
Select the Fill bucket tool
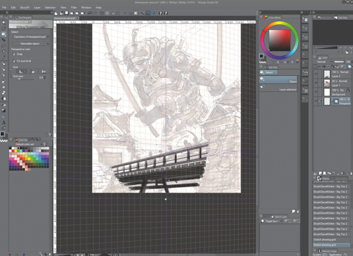[3, 105]
